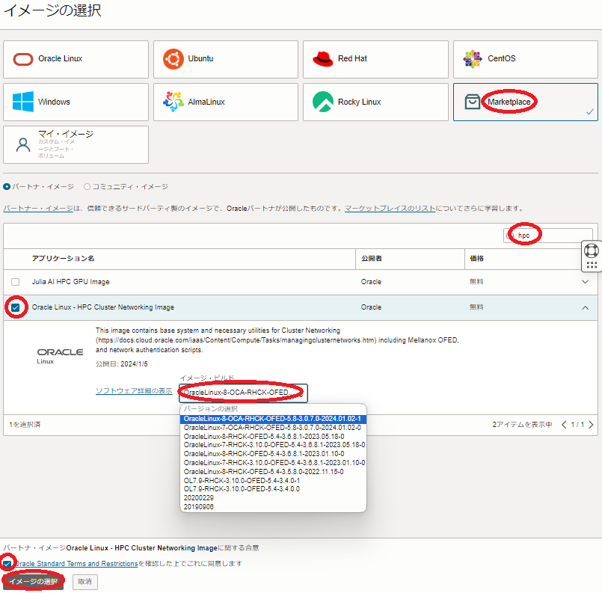Image resolution: width=602 pixels, height=593 pixels.
Task: Open the Marketplace shopping bag tile
Action: tap(473, 102)
